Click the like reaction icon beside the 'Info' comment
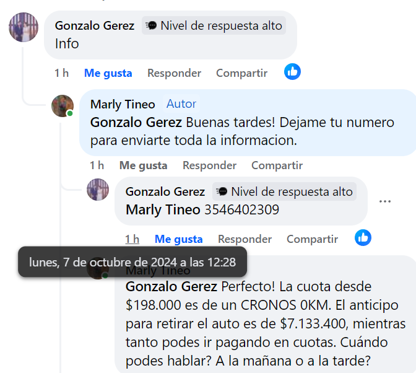Viewport: 416px width, 373px height. coord(293,72)
